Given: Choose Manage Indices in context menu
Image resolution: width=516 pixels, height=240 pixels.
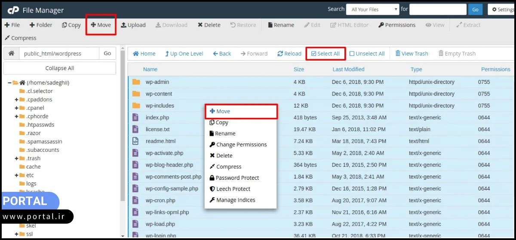Looking at the screenshot, I should pos(240,200).
